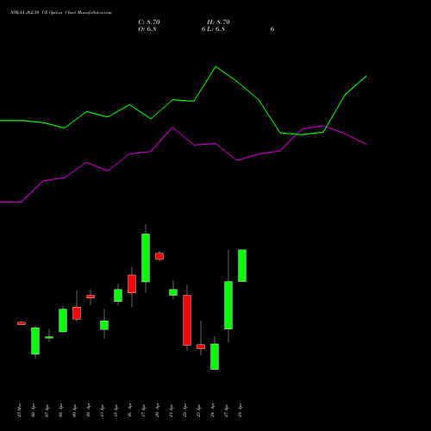
Task: Click the green candlestick for 24 Apr
Action: (x=215, y=357)
